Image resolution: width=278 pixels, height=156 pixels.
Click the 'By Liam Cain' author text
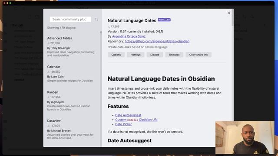55,77
